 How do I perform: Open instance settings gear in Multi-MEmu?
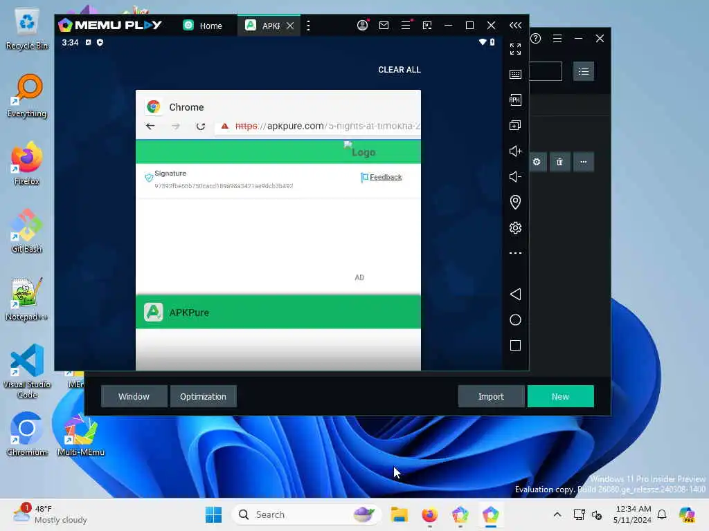[x=537, y=162]
